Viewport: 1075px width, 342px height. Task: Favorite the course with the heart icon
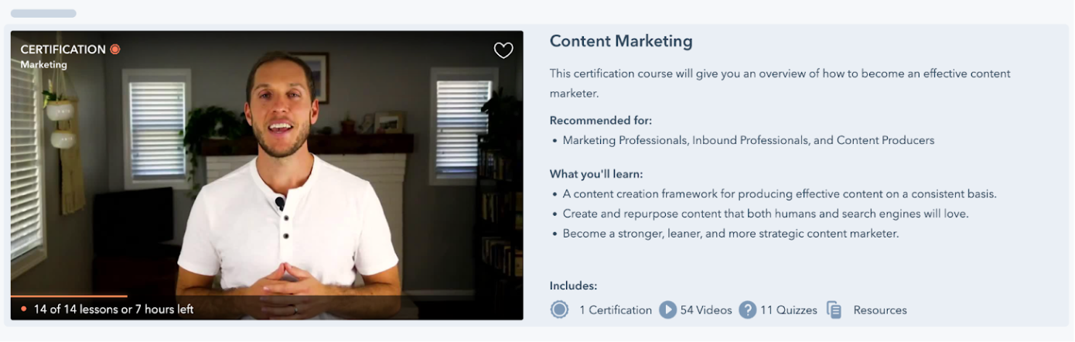(503, 50)
